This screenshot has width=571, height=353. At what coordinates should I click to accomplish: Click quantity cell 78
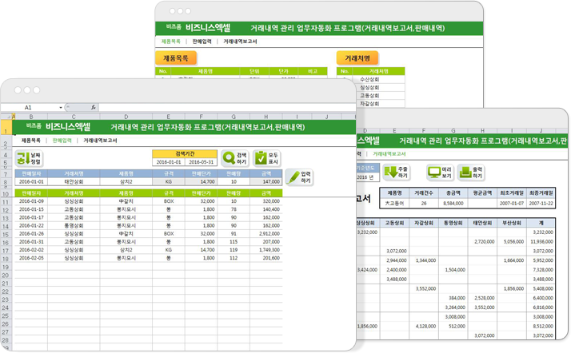(234, 209)
